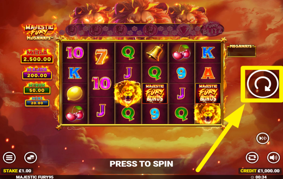Mute the game sound speaker
283x179 pixels.
274,158
